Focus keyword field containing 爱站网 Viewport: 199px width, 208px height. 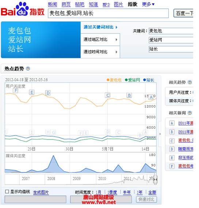coord(171,40)
